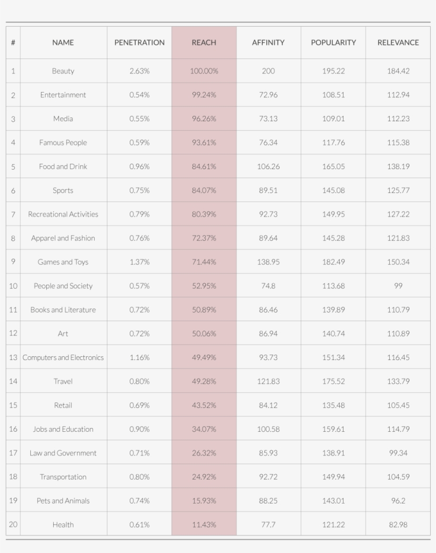This screenshot has width=436, height=553.
Task: Click Food and Drink in the table
Action: click(x=63, y=166)
